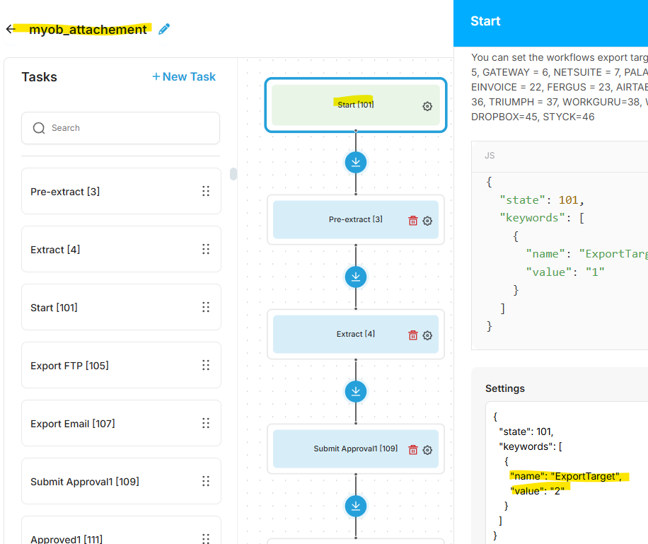This screenshot has height=544, width=648.
Task: Grab drag handle of Pre-extract [3] task
Action: tap(206, 191)
